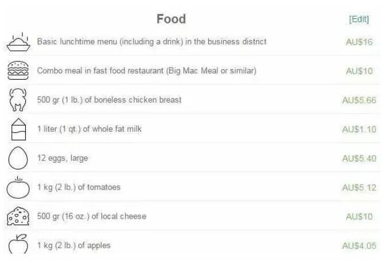Click the AU$16 lunchtime menu price
The height and width of the screenshot is (260, 381).
[360, 42]
